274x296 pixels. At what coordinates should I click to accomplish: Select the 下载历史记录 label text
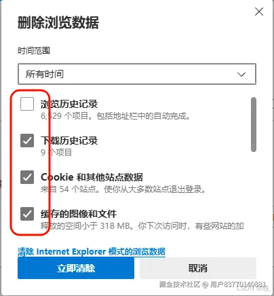[x=69, y=141]
